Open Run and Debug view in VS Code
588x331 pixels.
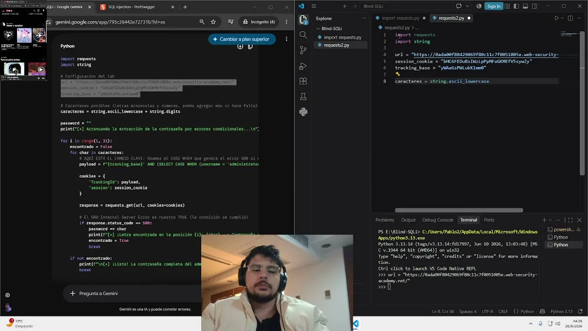coord(303,66)
